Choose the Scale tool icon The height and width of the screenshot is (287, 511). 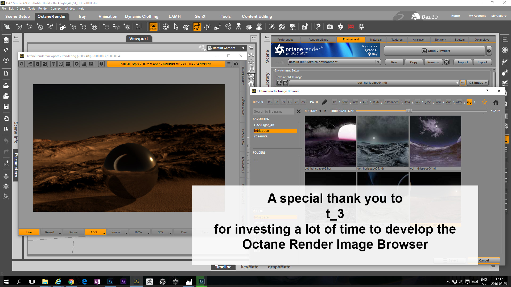click(x=218, y=27)
